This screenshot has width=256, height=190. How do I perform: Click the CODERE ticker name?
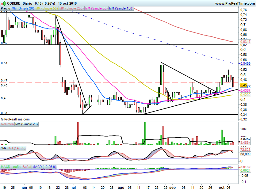(x=13, y=3)
